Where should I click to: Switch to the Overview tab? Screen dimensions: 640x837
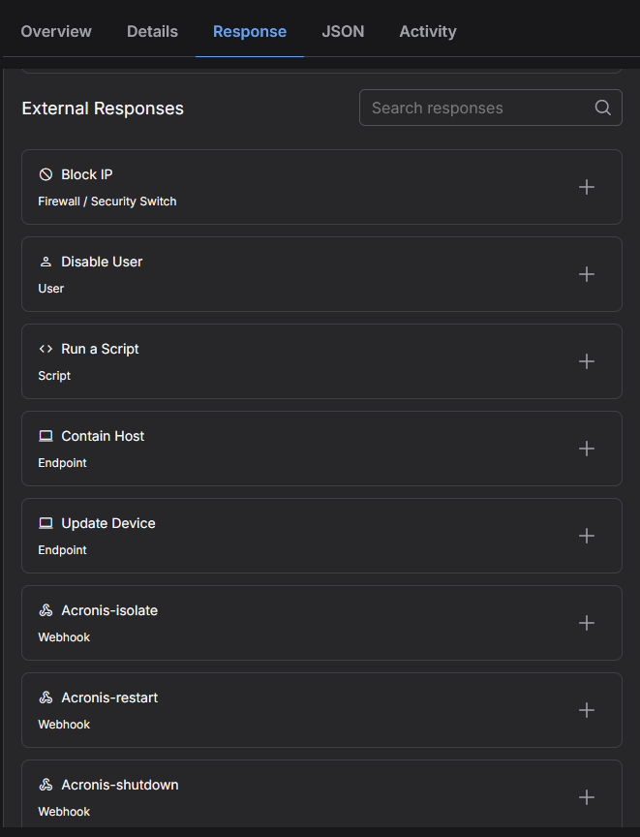[56, 32]
